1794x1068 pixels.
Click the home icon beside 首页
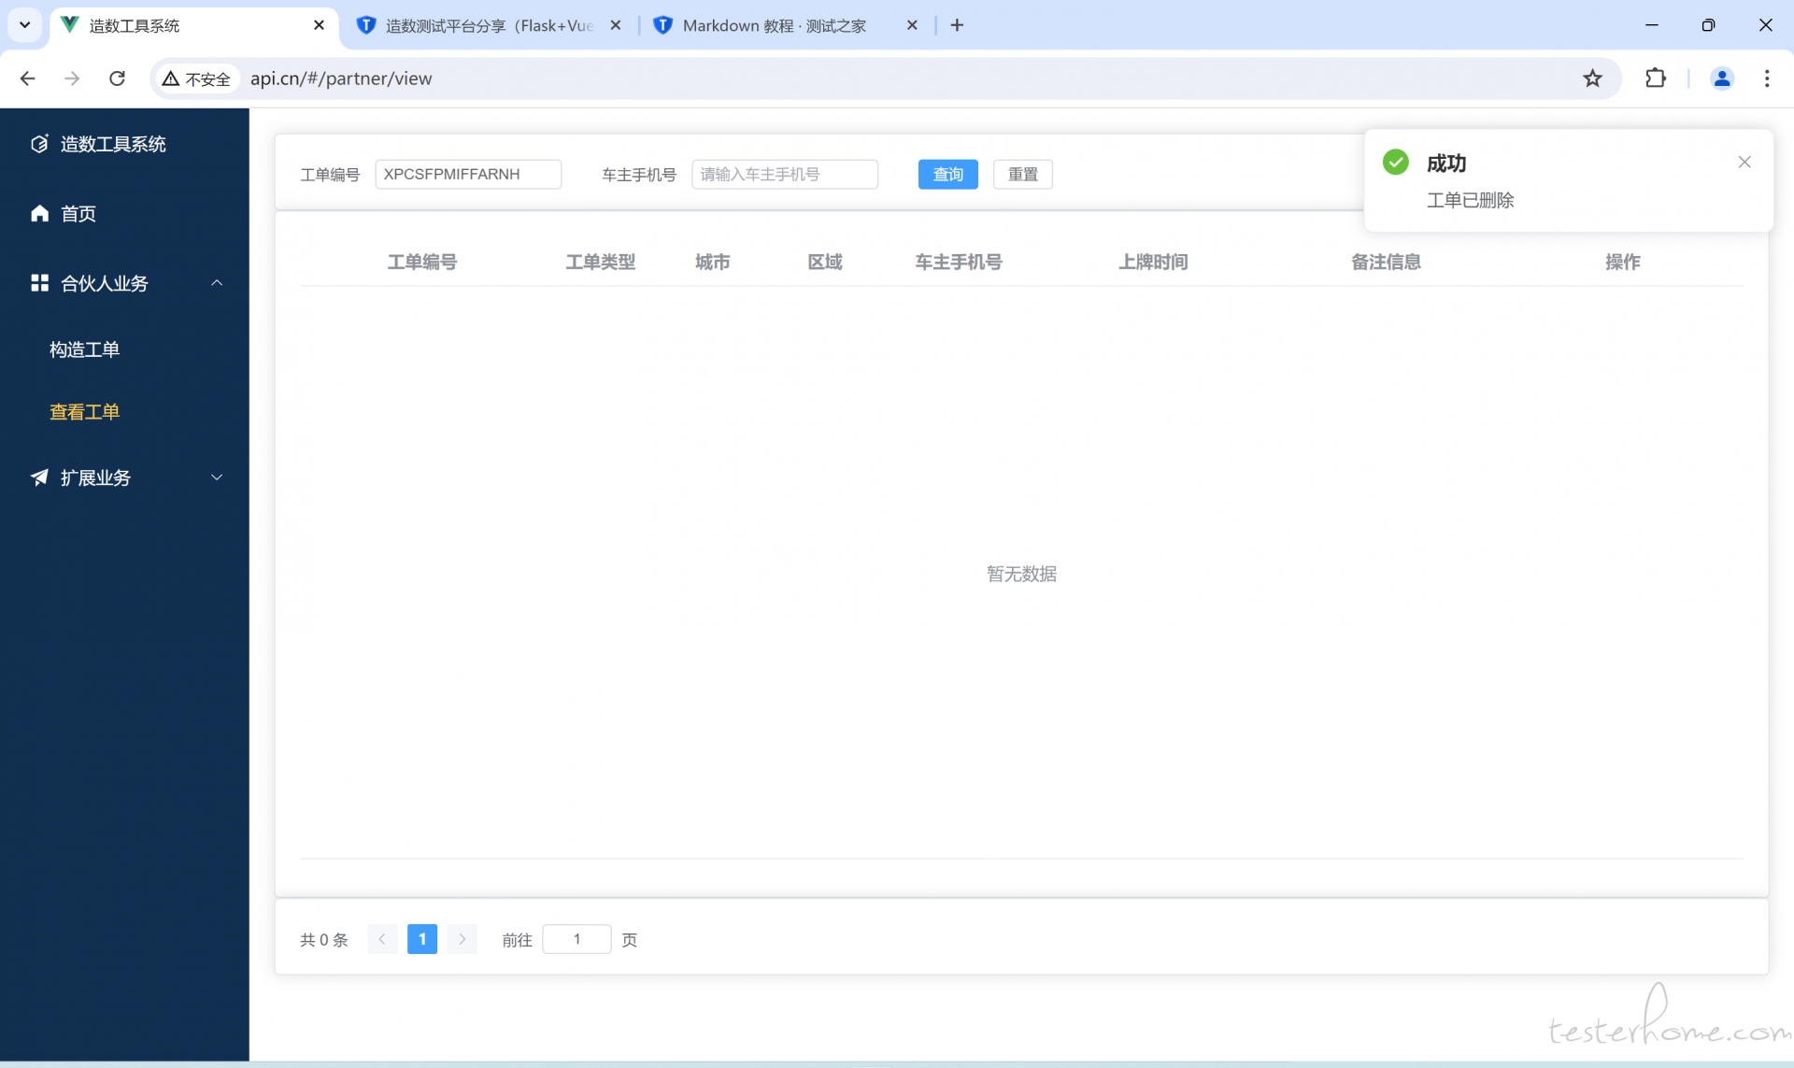click(39, 213)
